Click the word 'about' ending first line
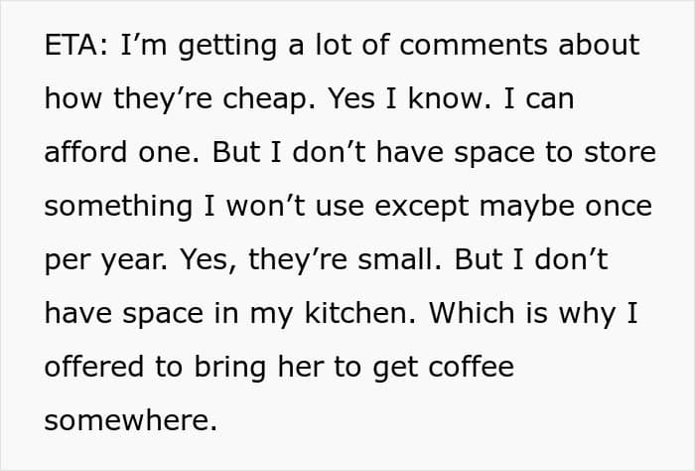The width and height of the screenshot is (695, 471). [x=599, y=45]
